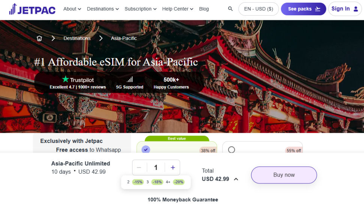Click the -15% discount for 2 packs

tap(138, 182)
